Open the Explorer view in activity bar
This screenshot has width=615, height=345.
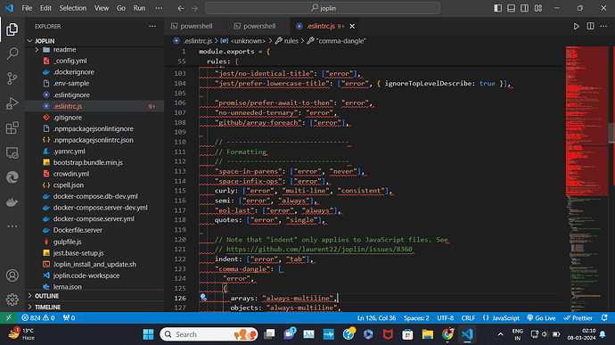(12, 29)
